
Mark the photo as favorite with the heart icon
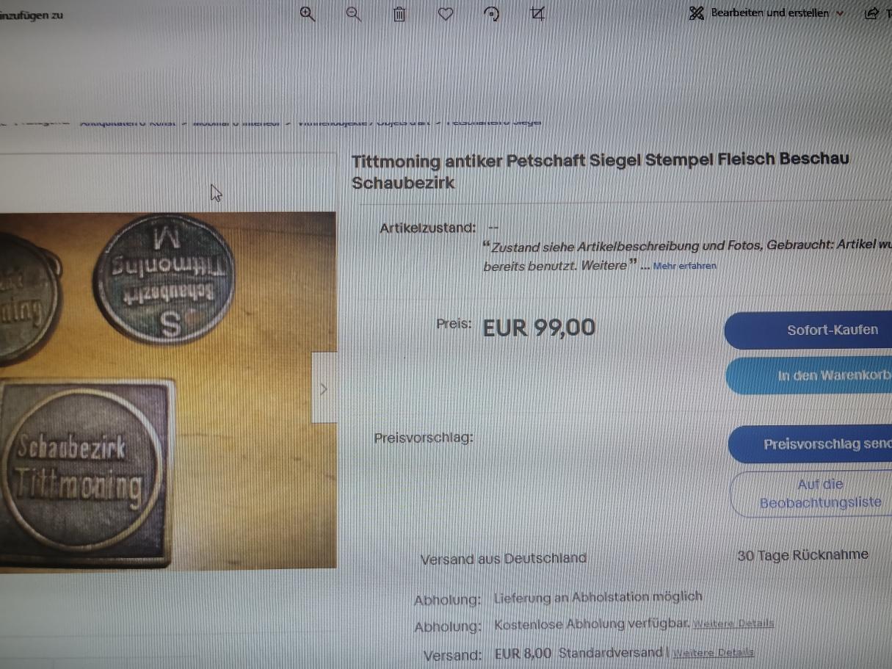pos(445,13)
